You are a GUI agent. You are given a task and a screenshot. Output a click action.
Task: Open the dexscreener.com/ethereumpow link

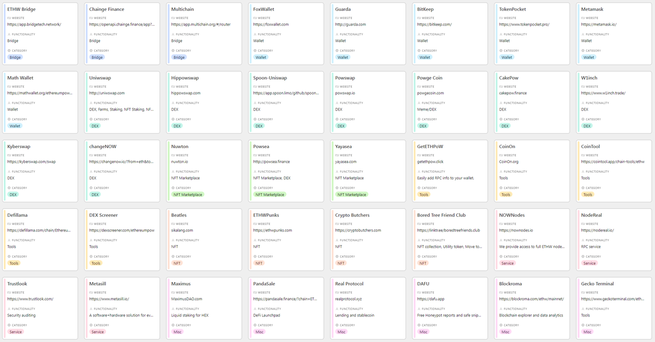(x=122, y=230)
